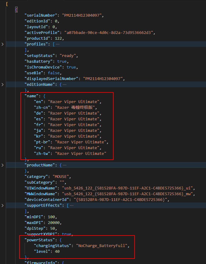The height and width of the screenshot is (264, 206).
Task: Click the "activeProfile" key
Action: [x=42, y=33]
